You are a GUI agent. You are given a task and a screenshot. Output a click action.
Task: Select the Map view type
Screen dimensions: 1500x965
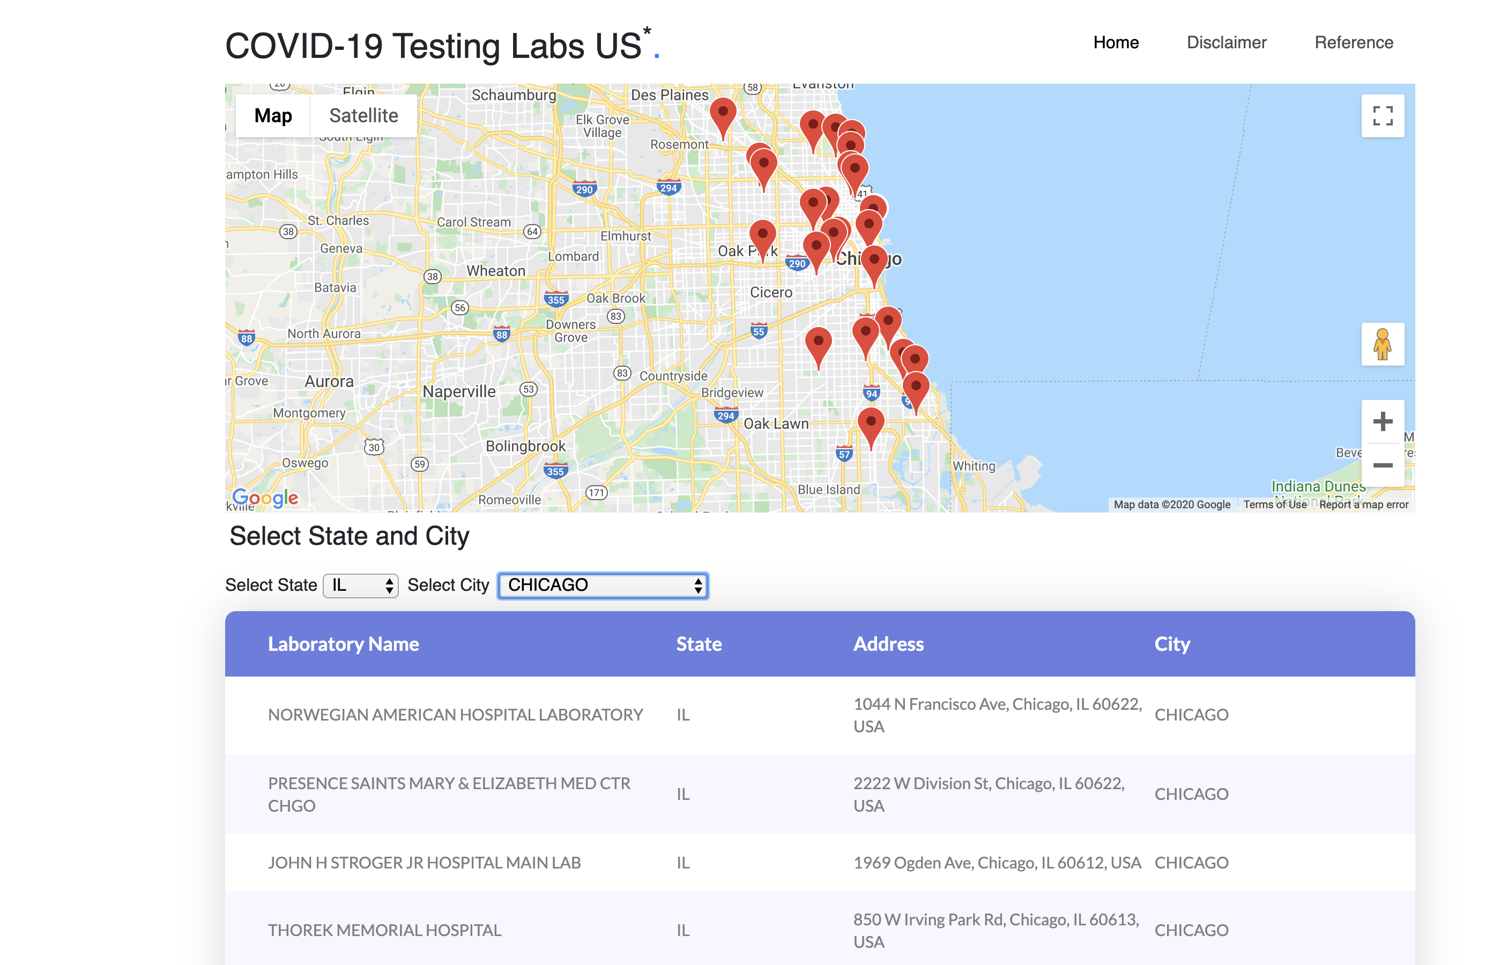(272, 115)
